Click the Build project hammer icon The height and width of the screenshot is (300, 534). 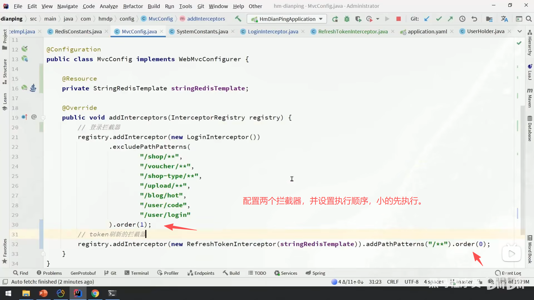pyautogui.click(x=238, y=19)
